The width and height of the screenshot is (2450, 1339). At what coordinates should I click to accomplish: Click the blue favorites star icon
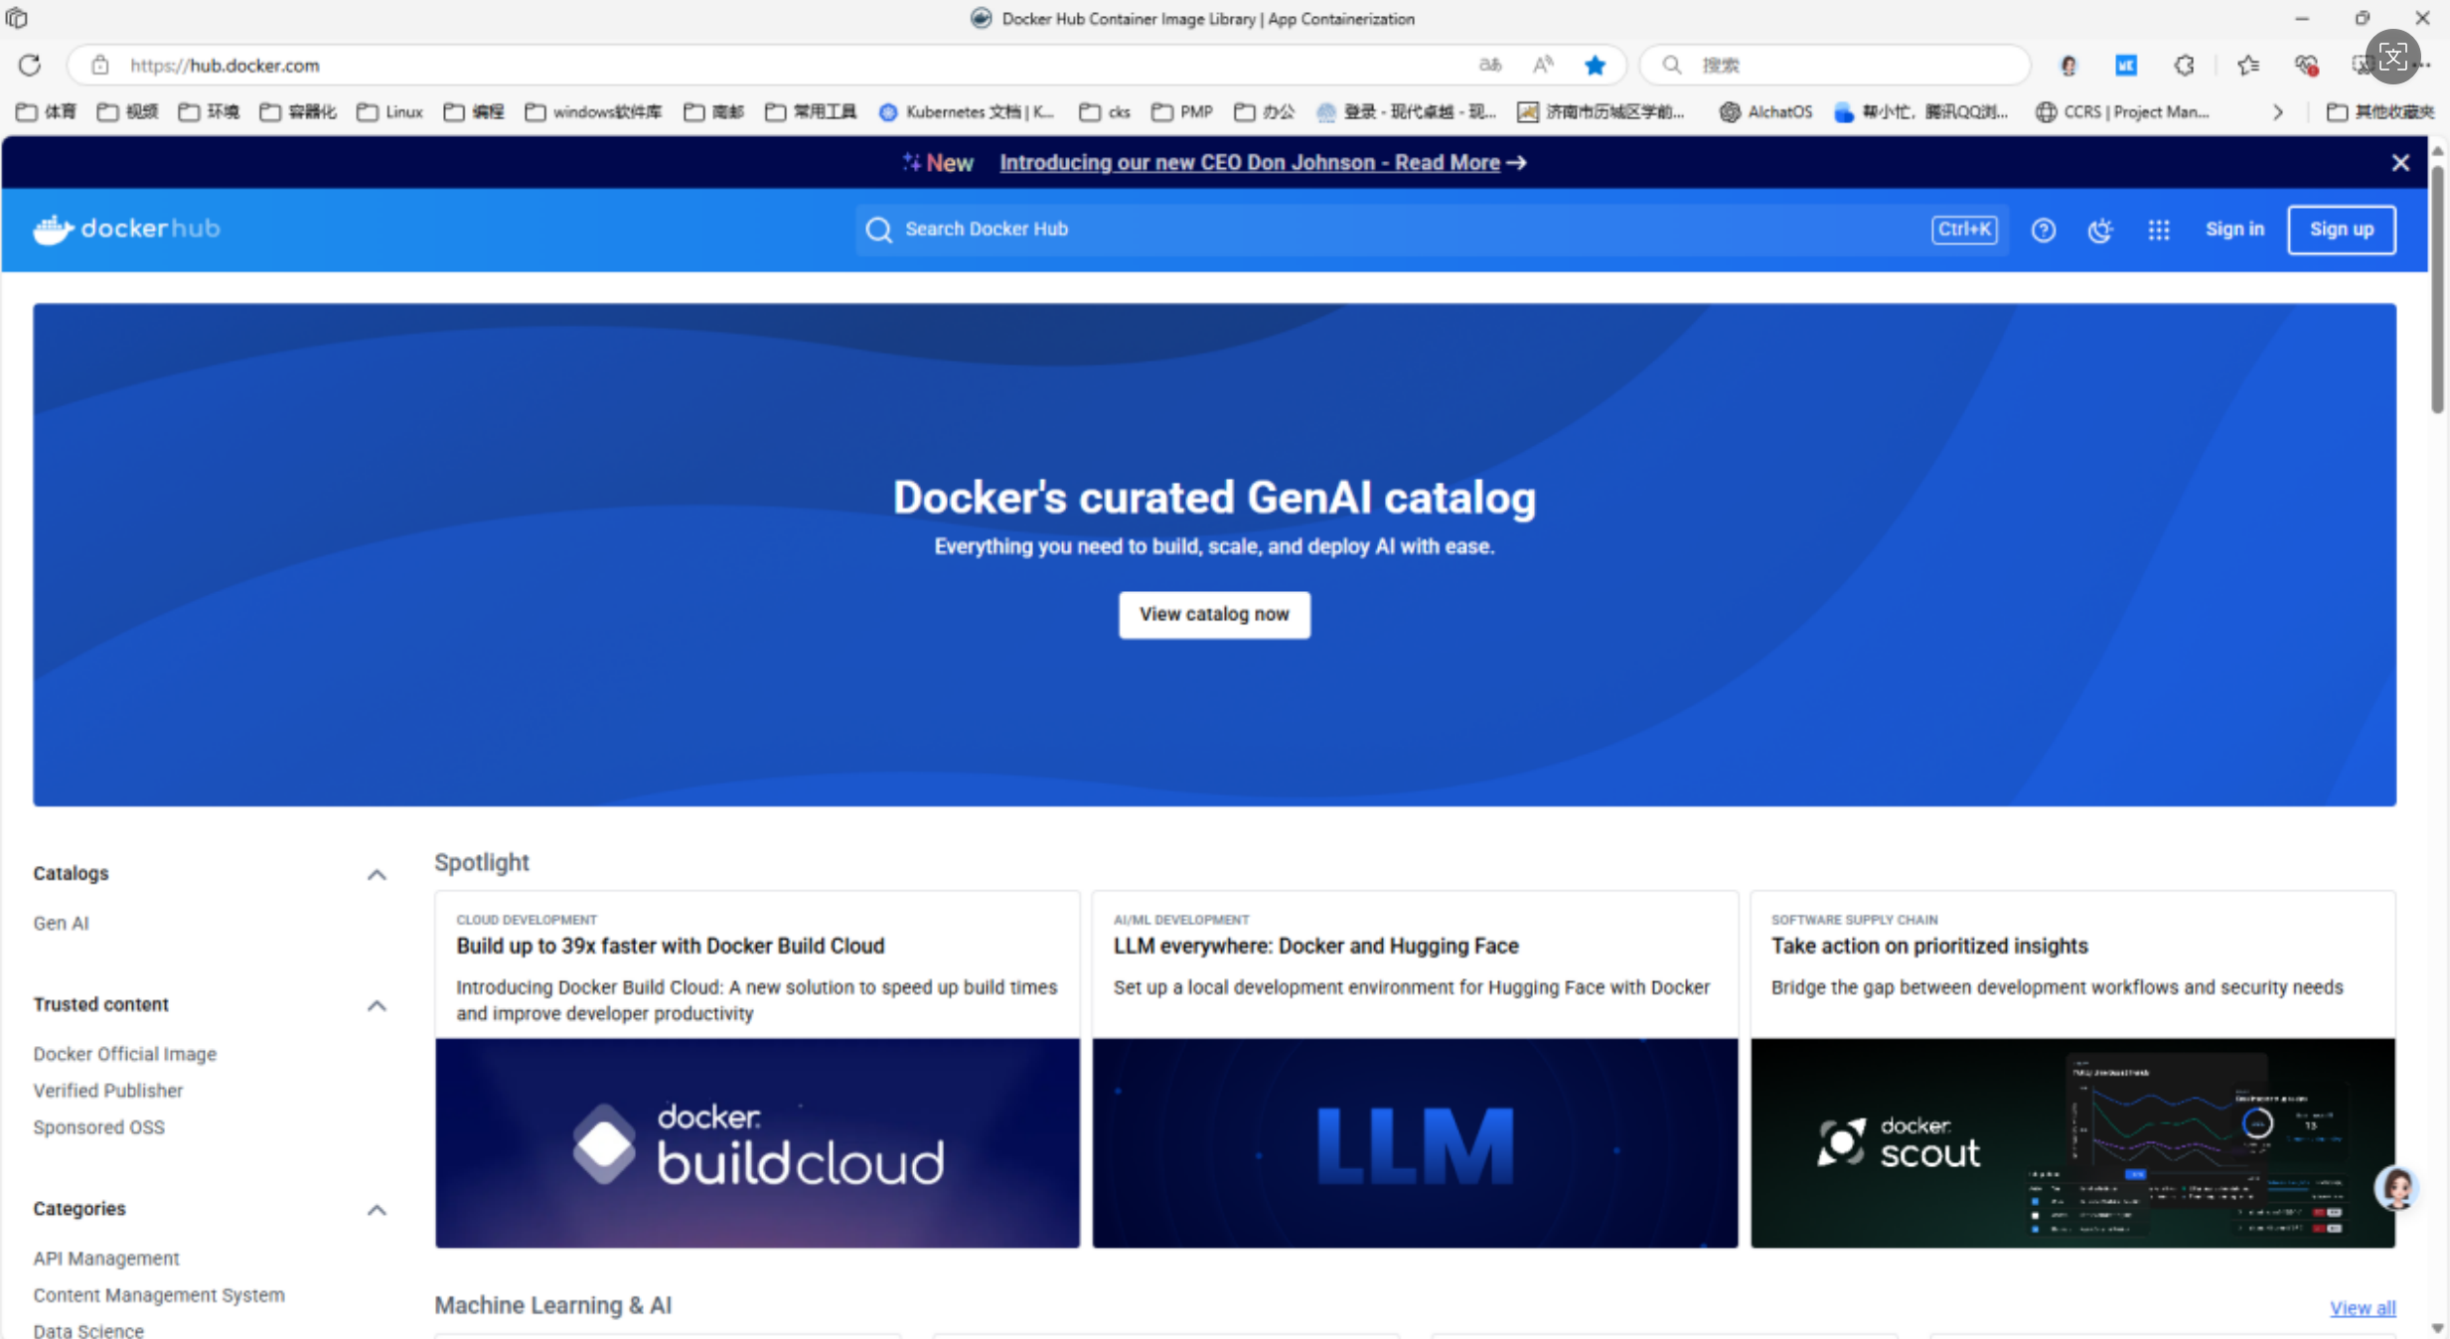click(1595, 66)
